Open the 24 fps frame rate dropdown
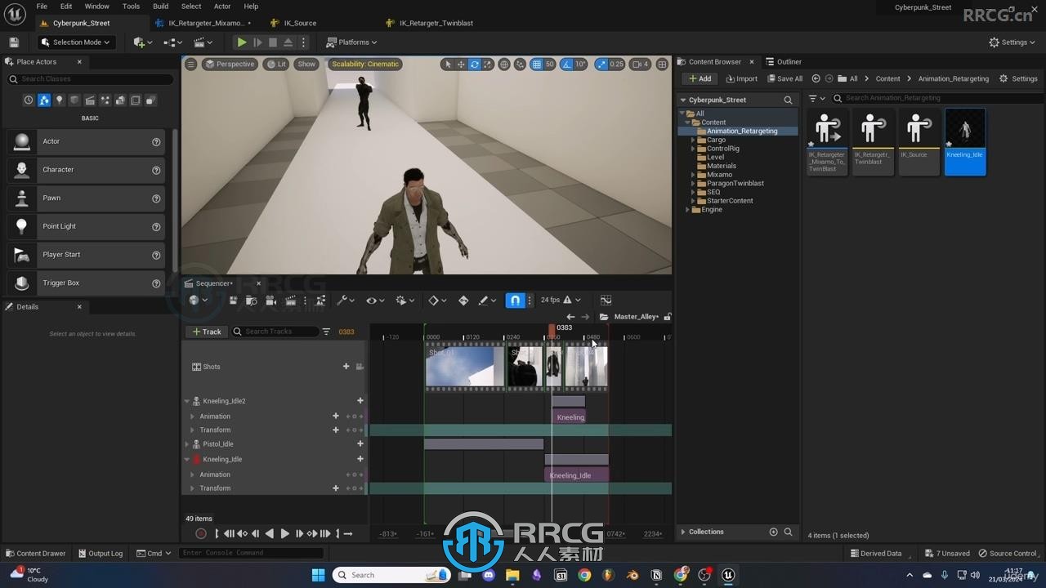1046x588 pixels. (561, 301)
